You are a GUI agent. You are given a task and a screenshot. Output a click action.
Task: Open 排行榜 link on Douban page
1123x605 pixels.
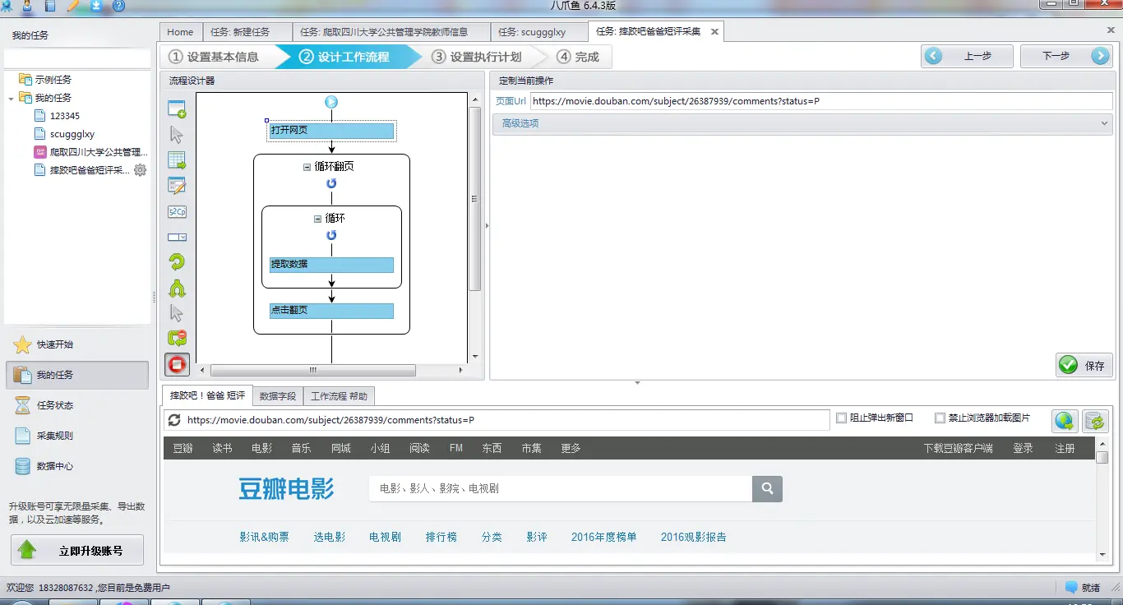(x=441, y=537)
